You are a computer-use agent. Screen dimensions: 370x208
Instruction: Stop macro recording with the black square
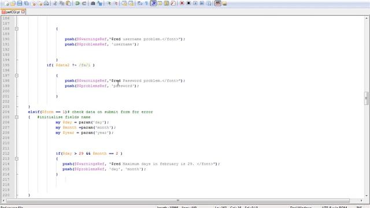(x=188, y=3)
